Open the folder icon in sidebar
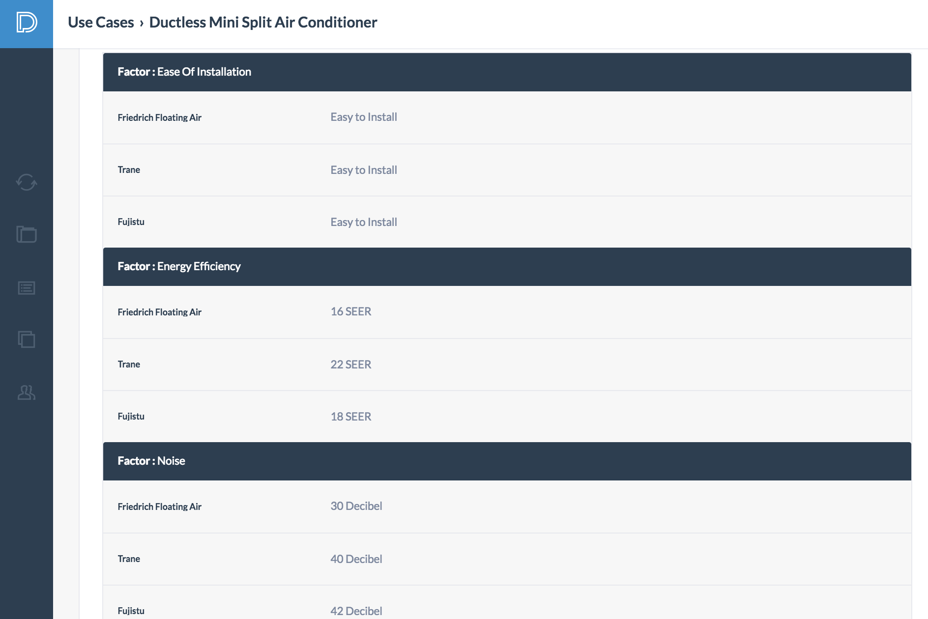The width and height of the screenshot is (928, 619). pyautogui.click(x=27, y=234)
